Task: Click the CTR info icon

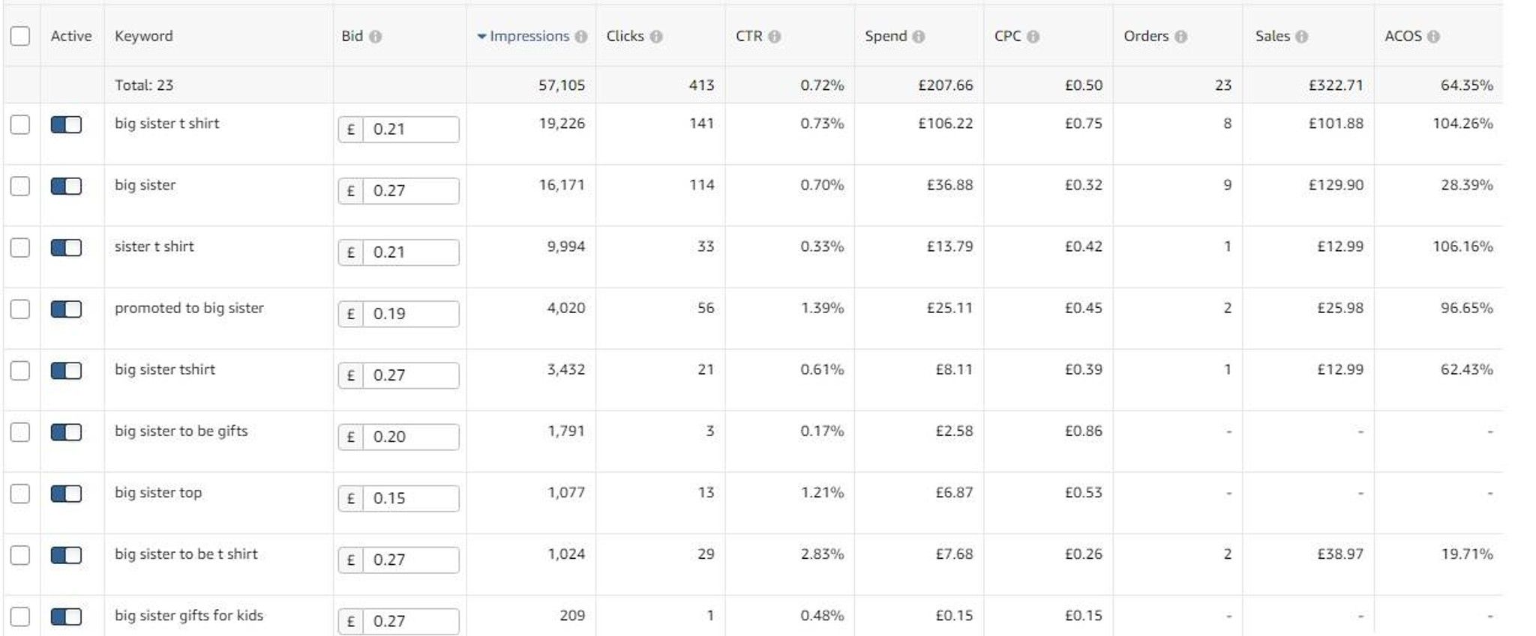Action: 775,37
